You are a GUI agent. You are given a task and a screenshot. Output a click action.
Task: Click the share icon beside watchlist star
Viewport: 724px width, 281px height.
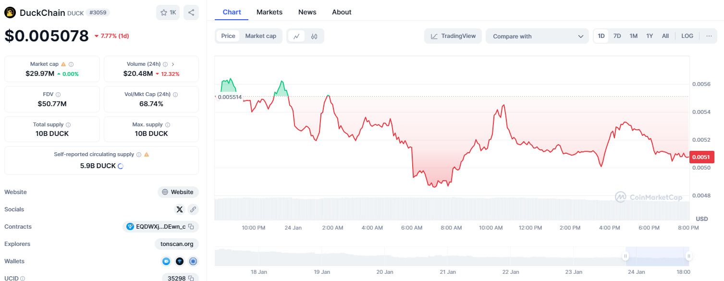[x=191, y=12]
